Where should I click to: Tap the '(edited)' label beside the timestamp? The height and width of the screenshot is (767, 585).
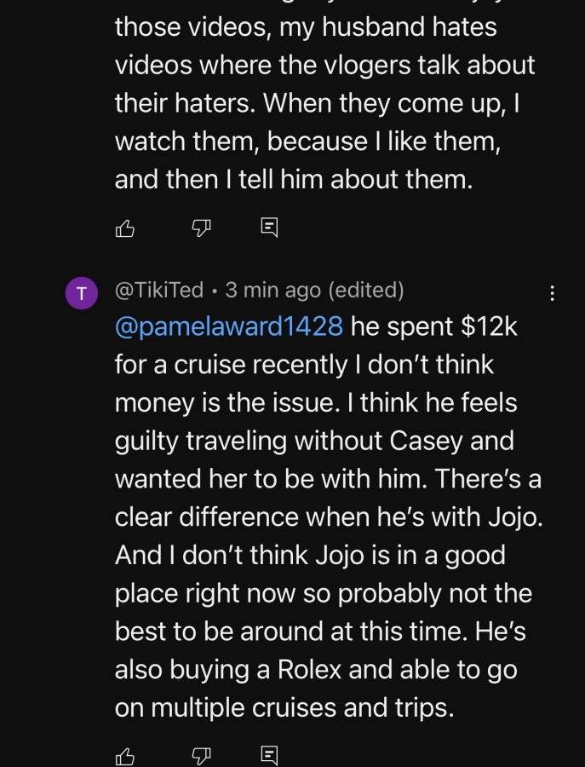(x=366, y=290)
